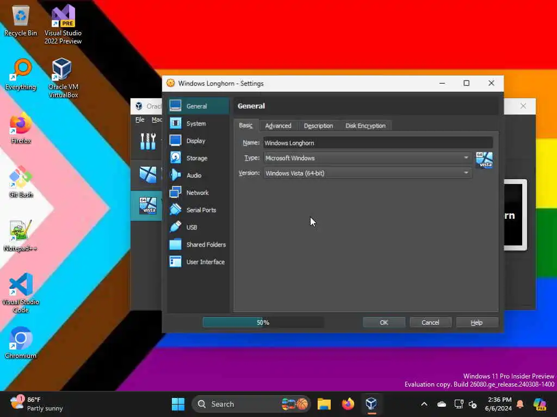This screenshot has height=417, width=557.
Task: Open the Network settings category
Action: point(198,193)
